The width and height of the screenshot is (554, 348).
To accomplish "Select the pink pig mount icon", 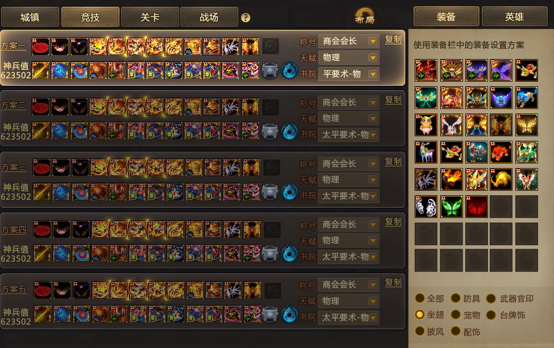I will [x=426, y=125].
